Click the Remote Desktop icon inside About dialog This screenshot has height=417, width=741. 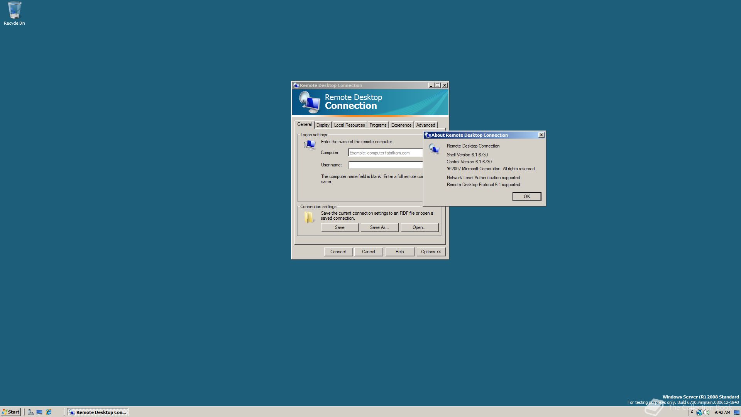click(x=434, y=149)
